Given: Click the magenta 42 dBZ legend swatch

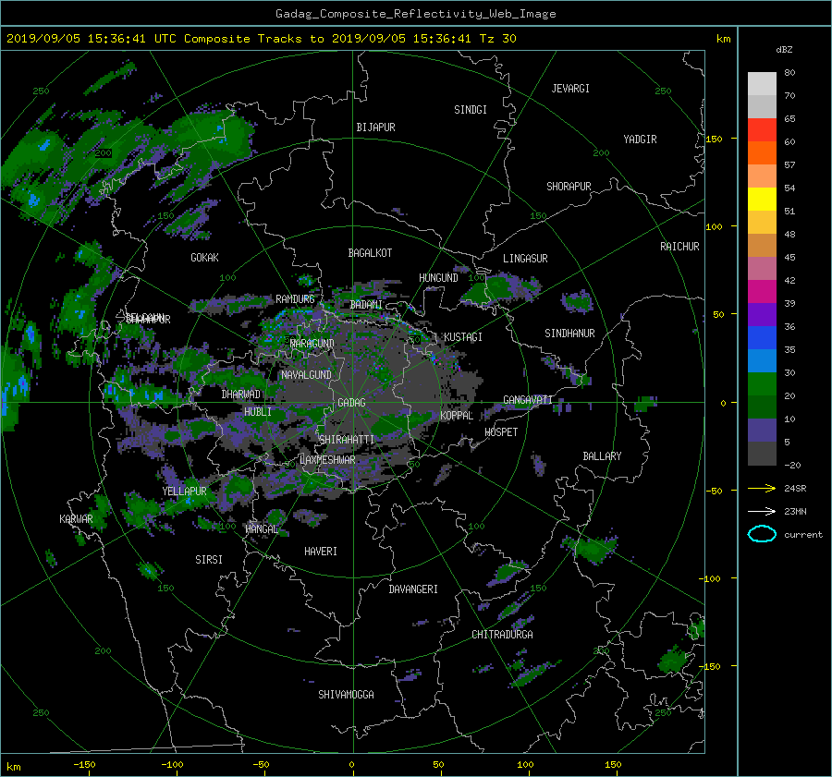Looking at the screenshot, I should 762,292.
